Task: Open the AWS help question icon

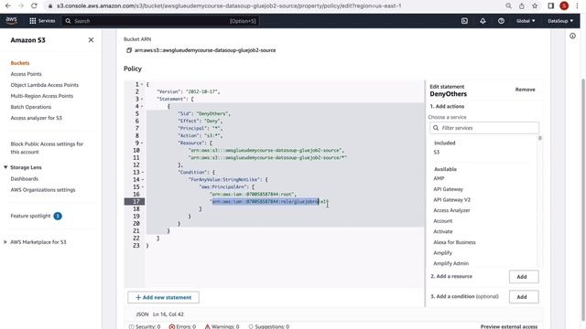Action: (501, 21)
